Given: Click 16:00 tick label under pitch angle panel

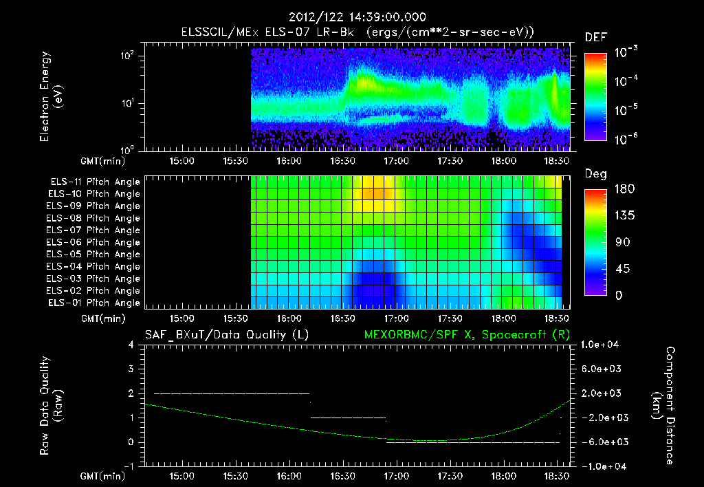Looking at the screenshot, I should pyautogui.click(x=289, y=318).
